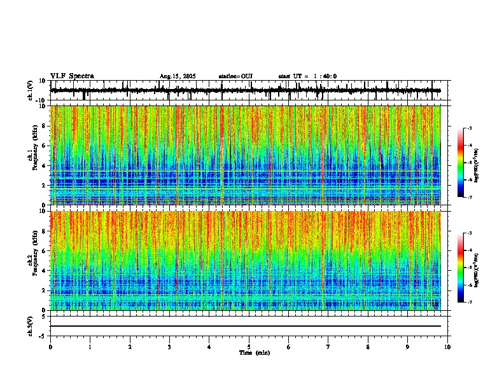Click time axis tick label 10

447,347
